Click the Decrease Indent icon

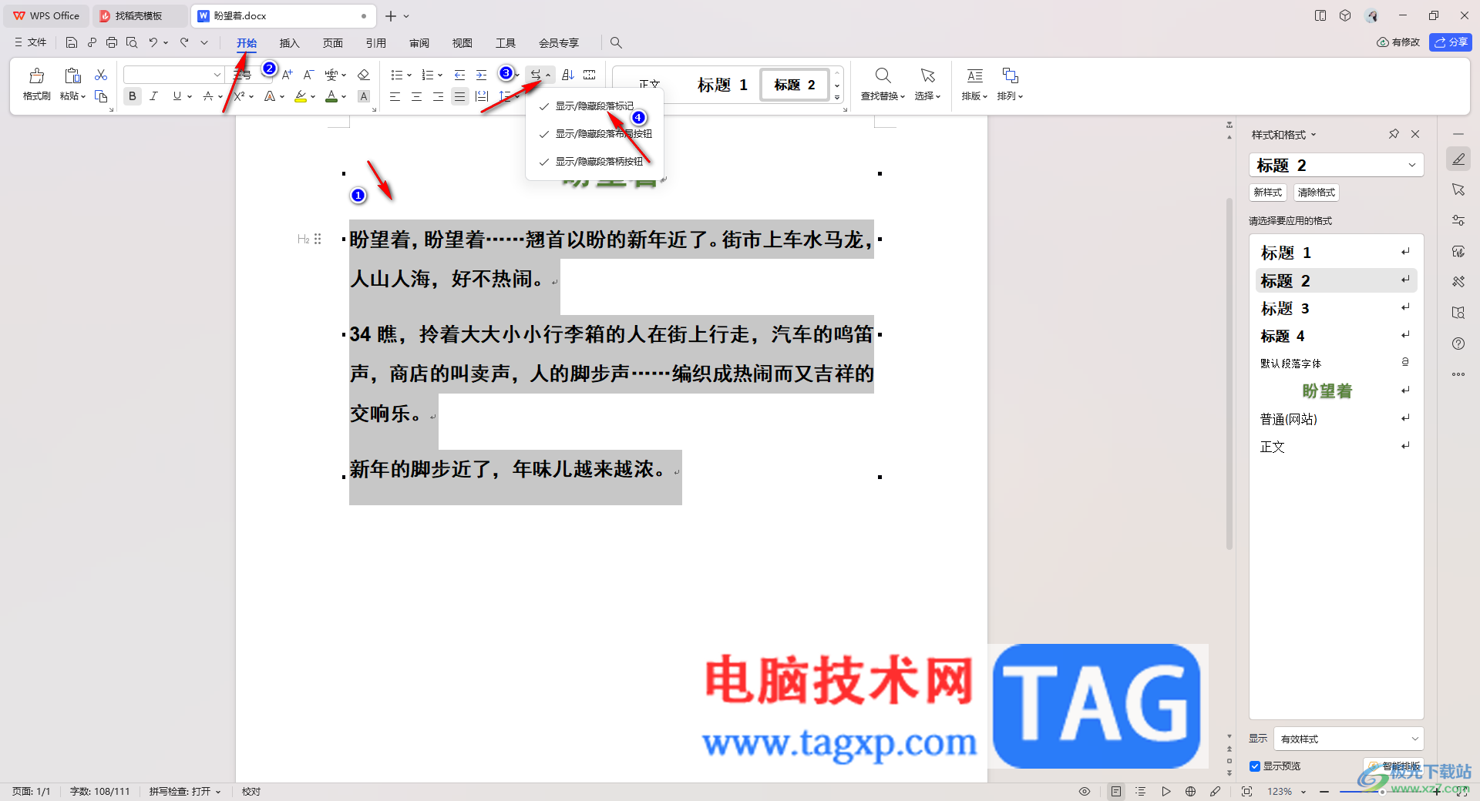pyautogui.click(x=459, y=75)
